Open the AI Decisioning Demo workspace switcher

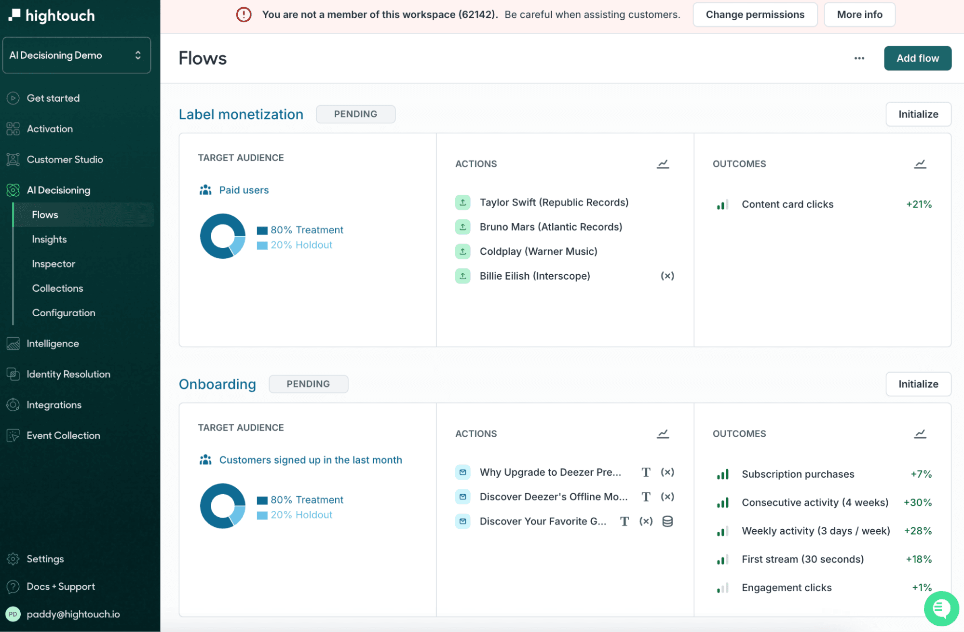point(77,55)
